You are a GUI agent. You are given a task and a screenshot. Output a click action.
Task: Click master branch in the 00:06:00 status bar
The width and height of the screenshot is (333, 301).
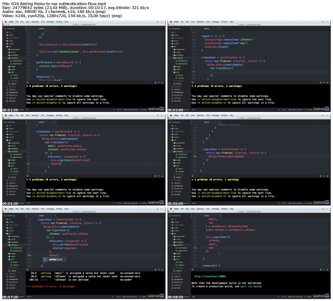coord(310,203)
